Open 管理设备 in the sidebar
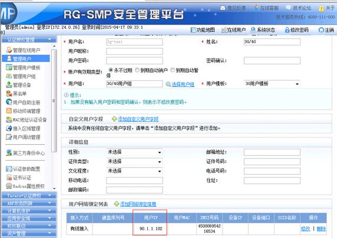337x238 pixels. click(22, 85)
